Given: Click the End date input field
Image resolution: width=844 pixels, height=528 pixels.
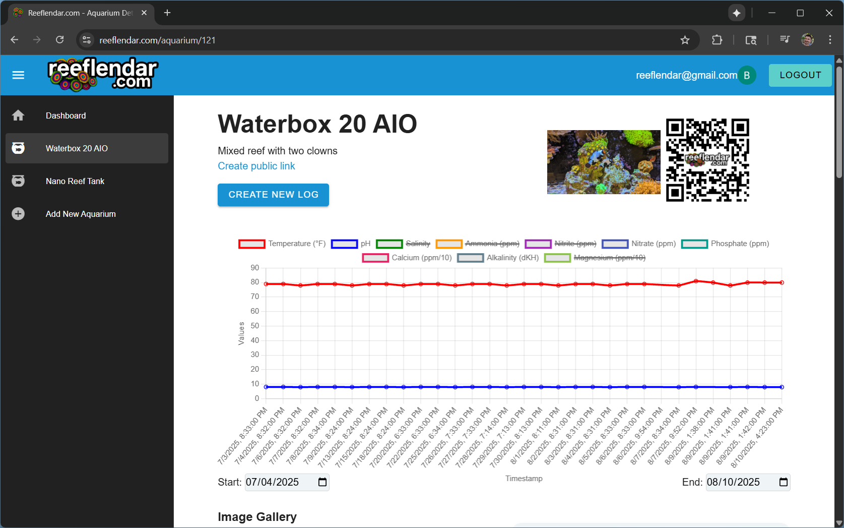Looking at the screenshot, I should [x=748, y=482].
